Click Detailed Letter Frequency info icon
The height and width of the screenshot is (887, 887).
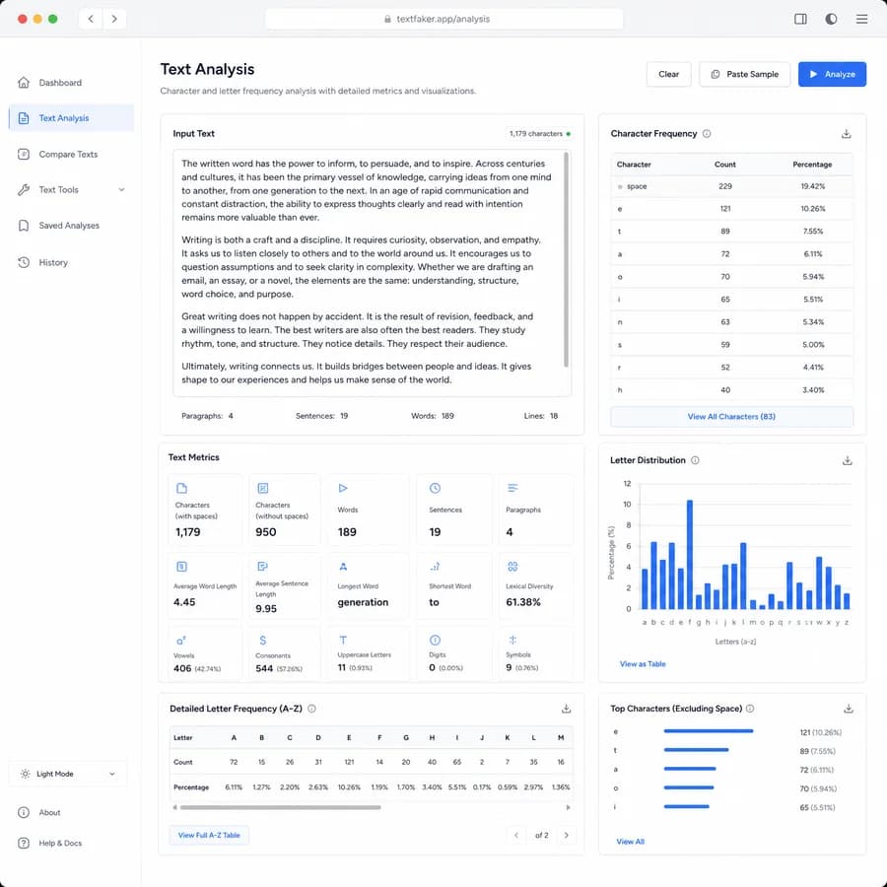[x=311, y=709]
